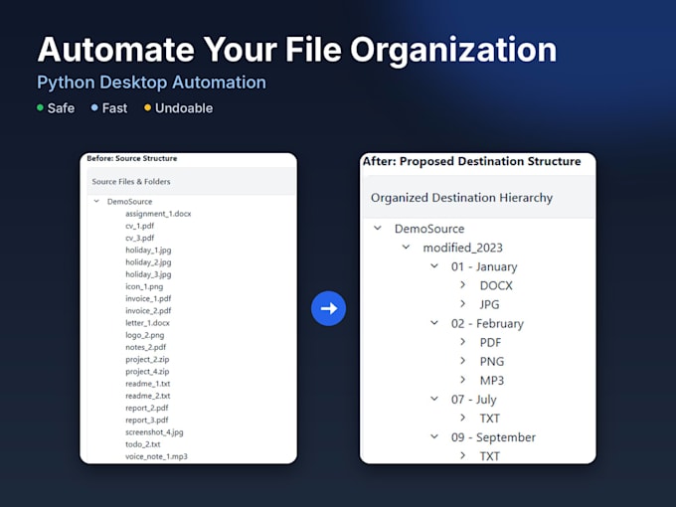Select letter_1.docx file
This screenshot has height=507, width=676.
[x=147, y=323]
